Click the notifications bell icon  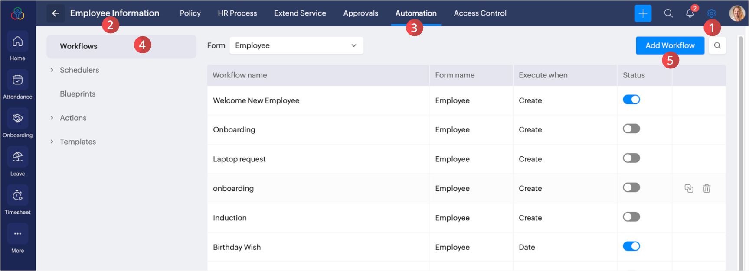tap(690, 13)
